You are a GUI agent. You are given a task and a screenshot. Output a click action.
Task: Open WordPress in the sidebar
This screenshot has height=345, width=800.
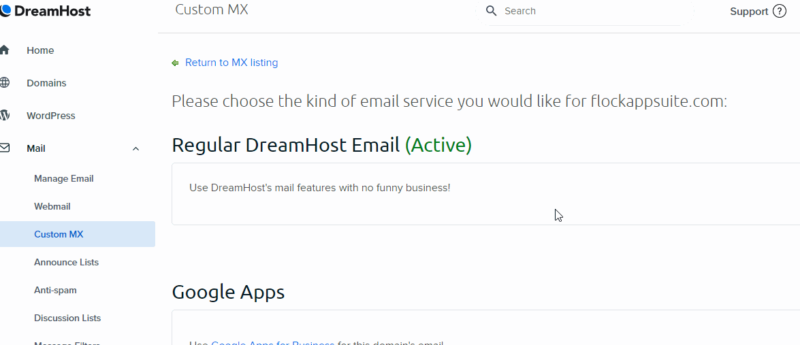(x=51, y=116)
